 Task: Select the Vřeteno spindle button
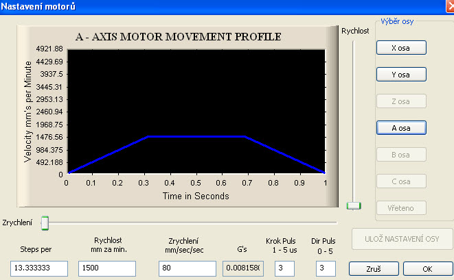tap(401, 208)
